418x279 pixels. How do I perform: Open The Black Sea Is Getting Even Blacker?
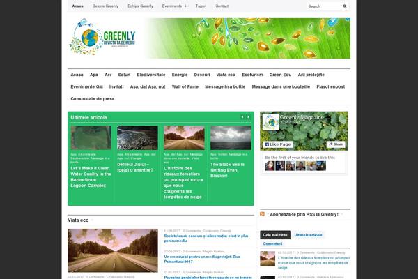[x=227, y=170]
